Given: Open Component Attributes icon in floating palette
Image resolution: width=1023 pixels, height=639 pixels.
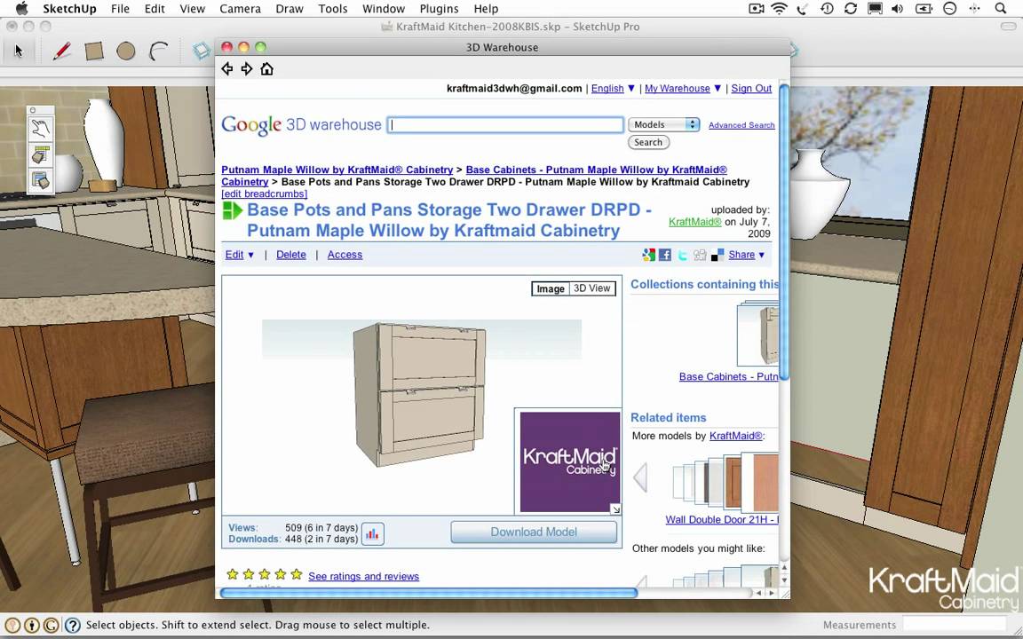Looking at the screenshot, I should (x=41, y=180).
